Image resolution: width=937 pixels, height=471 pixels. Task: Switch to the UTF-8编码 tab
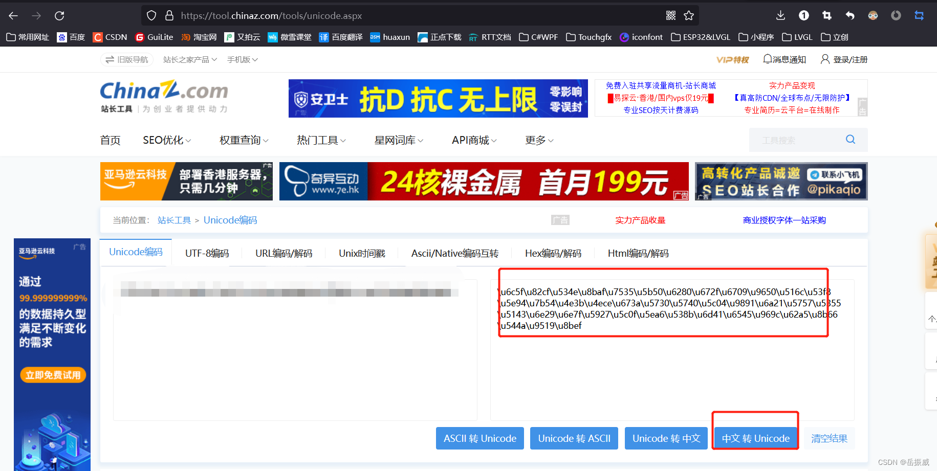[207, 253]
